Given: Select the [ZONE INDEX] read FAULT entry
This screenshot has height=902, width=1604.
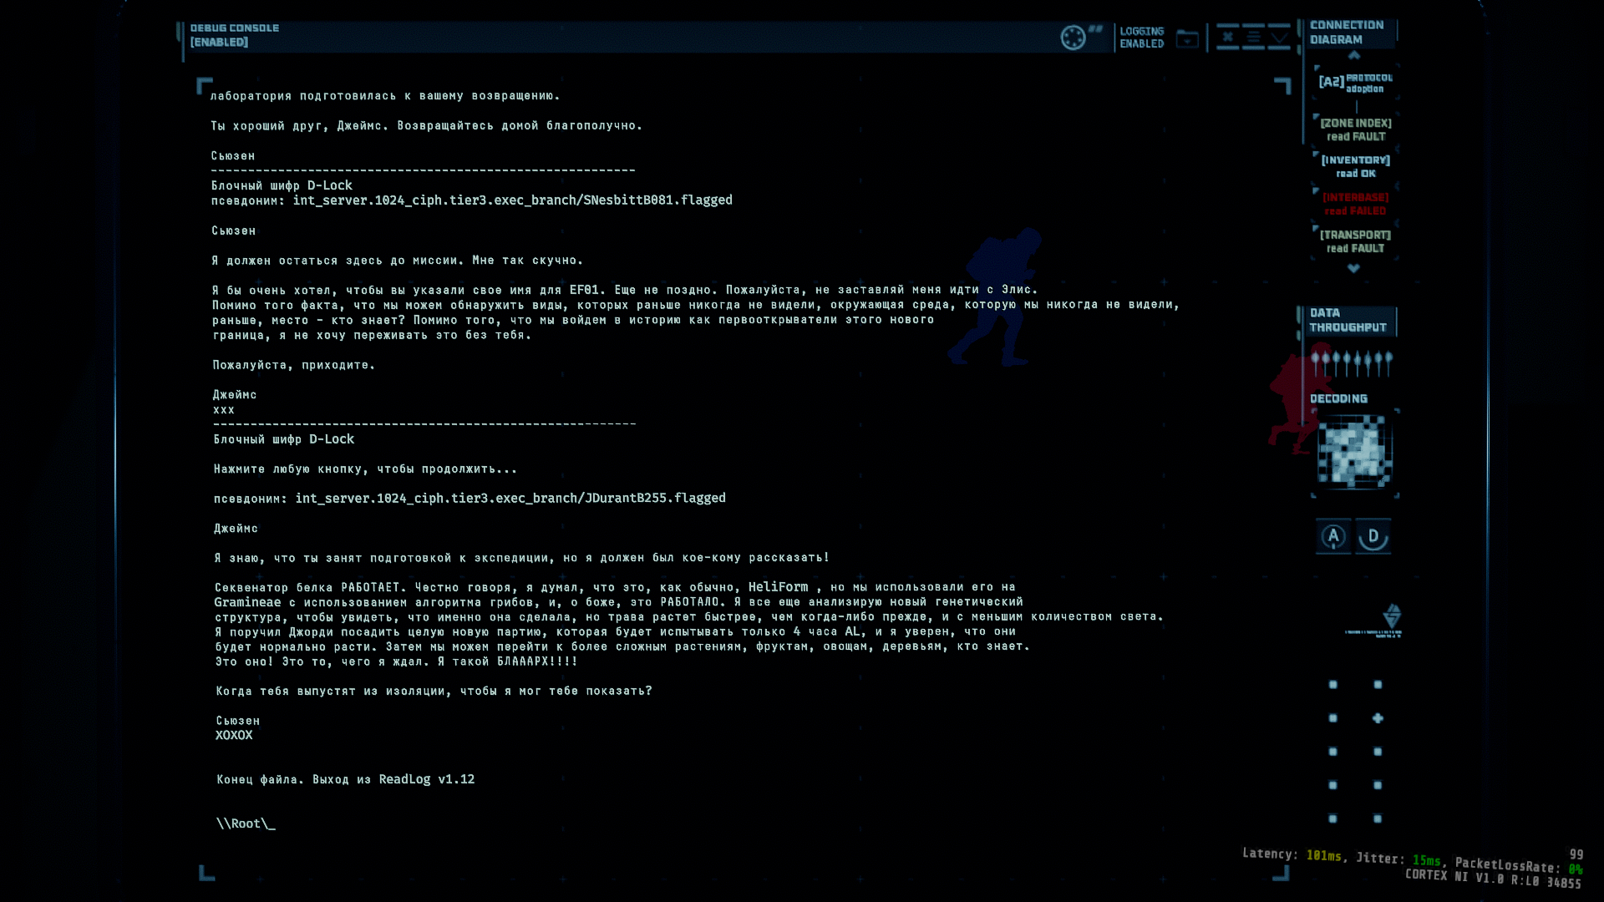Looking at the screenshot, I should [x=1356, y=129].
